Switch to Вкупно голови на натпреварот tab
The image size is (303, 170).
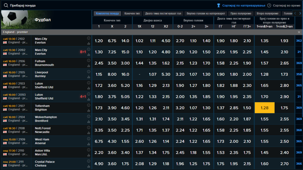click(x=206, y=14)
